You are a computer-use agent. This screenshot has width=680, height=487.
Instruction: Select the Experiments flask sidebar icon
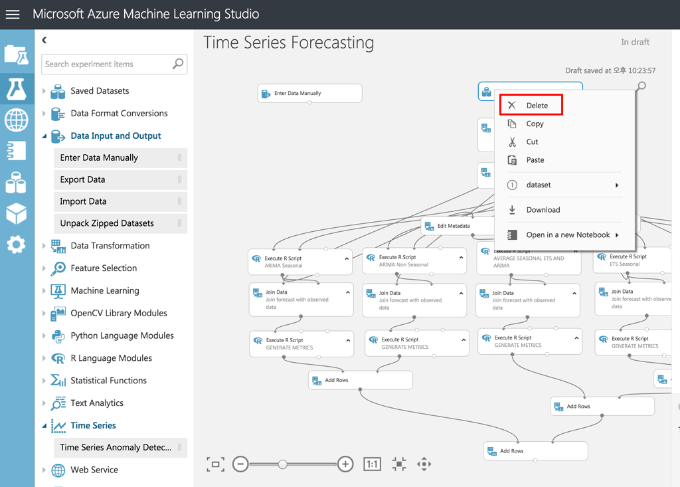(17, 89)
